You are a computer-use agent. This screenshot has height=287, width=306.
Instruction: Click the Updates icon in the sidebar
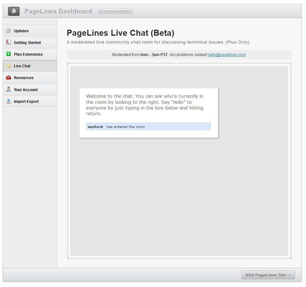pyautogui.click(x=8, y=31)
